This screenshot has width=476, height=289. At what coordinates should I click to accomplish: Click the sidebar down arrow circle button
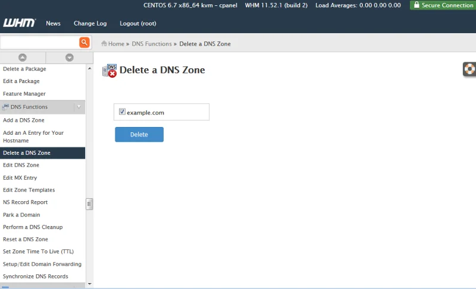(x=70, y=58)
